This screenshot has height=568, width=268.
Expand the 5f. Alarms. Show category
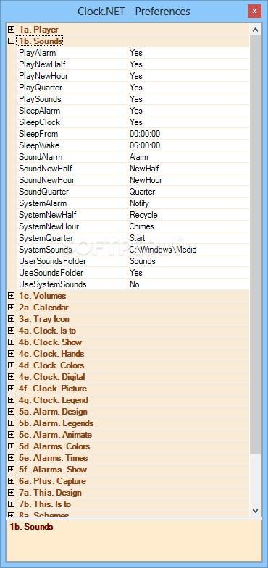point(12,470)
